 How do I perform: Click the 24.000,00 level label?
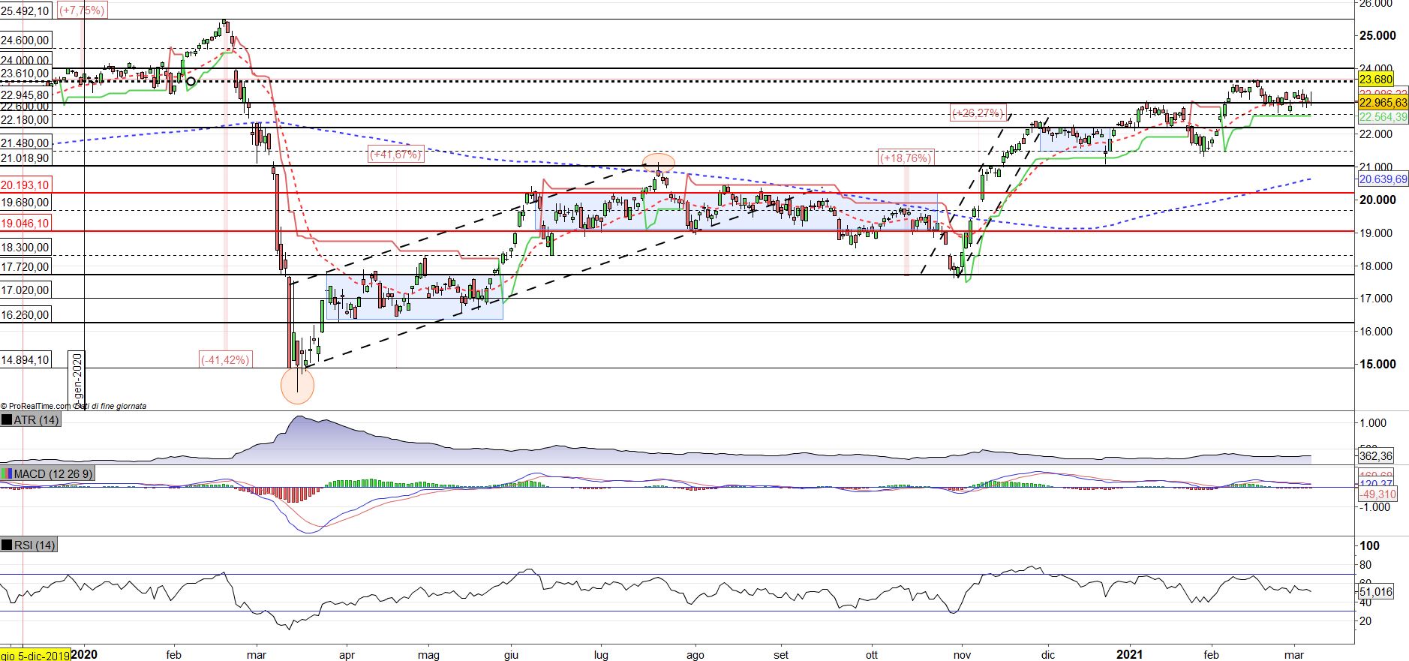pyautogui.click(x=26, y=61)
